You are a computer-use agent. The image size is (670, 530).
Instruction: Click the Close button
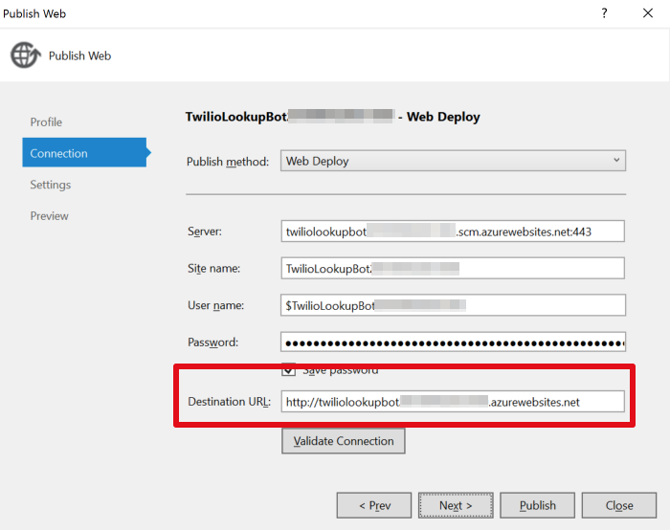(x=619, y=506)
